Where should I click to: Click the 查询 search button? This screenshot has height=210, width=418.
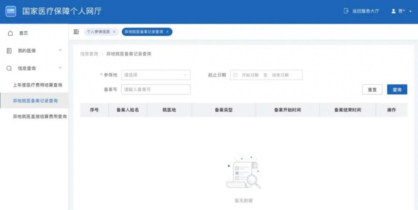(397, 89)
